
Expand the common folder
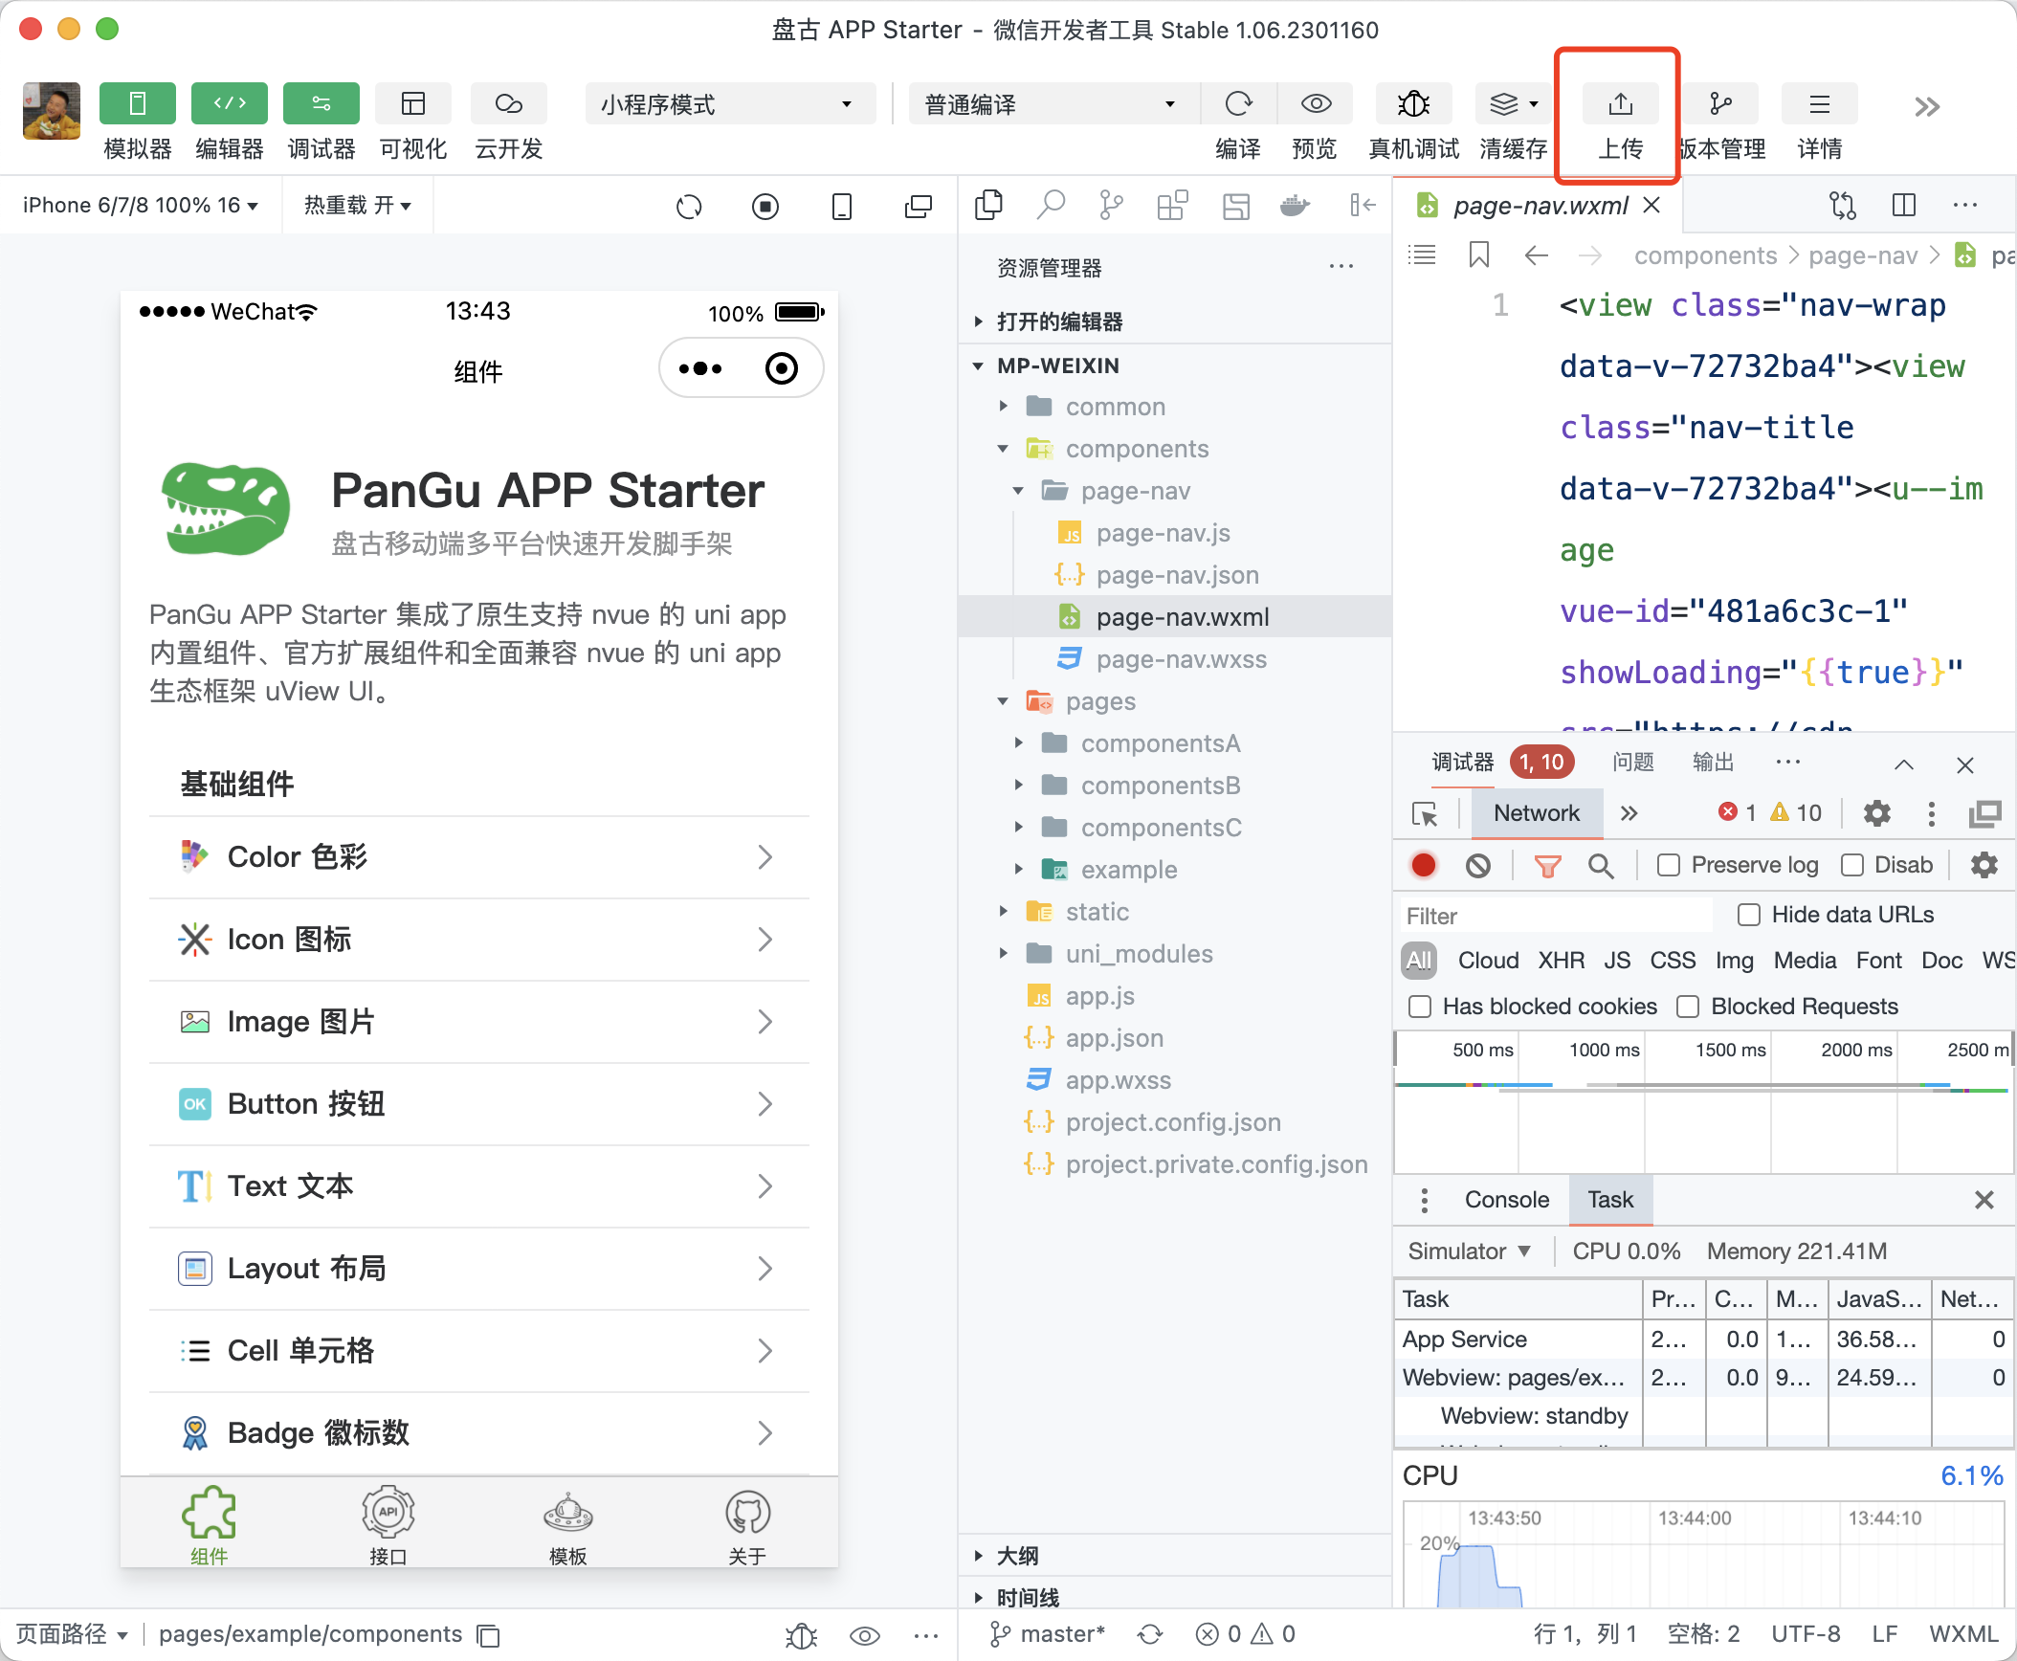point(1175,407)
